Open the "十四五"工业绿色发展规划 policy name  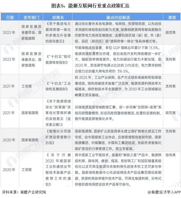[58, 86]
